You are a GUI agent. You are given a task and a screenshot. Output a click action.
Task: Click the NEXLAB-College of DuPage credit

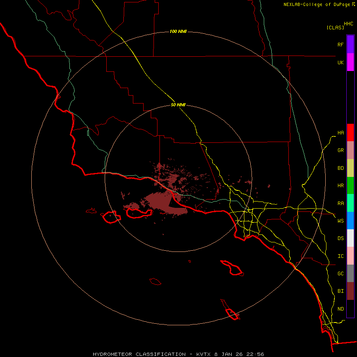[319, 4]
